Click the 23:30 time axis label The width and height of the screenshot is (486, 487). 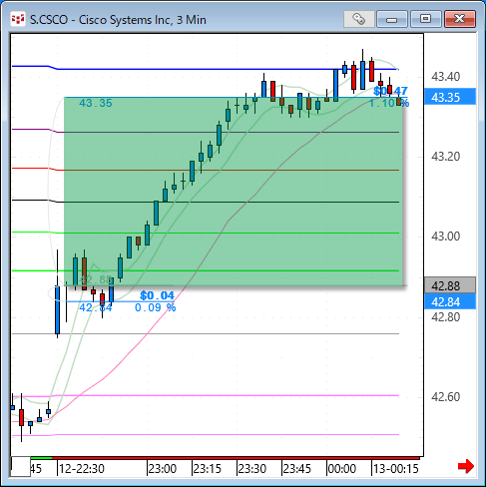point(252,469)
